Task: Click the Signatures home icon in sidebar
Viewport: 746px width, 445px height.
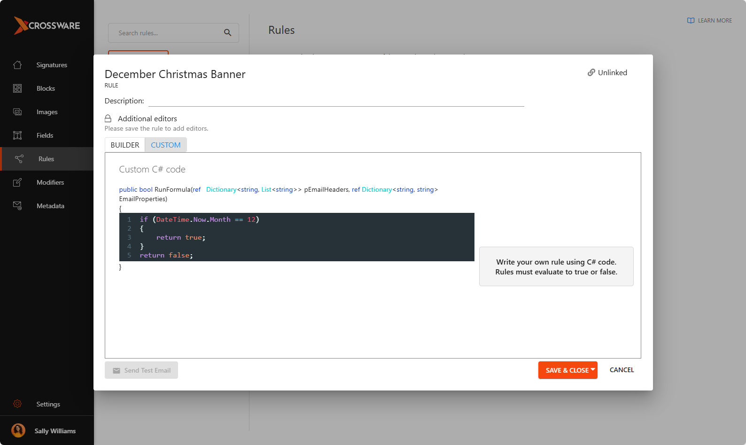Action: click(x=17, y=65)
